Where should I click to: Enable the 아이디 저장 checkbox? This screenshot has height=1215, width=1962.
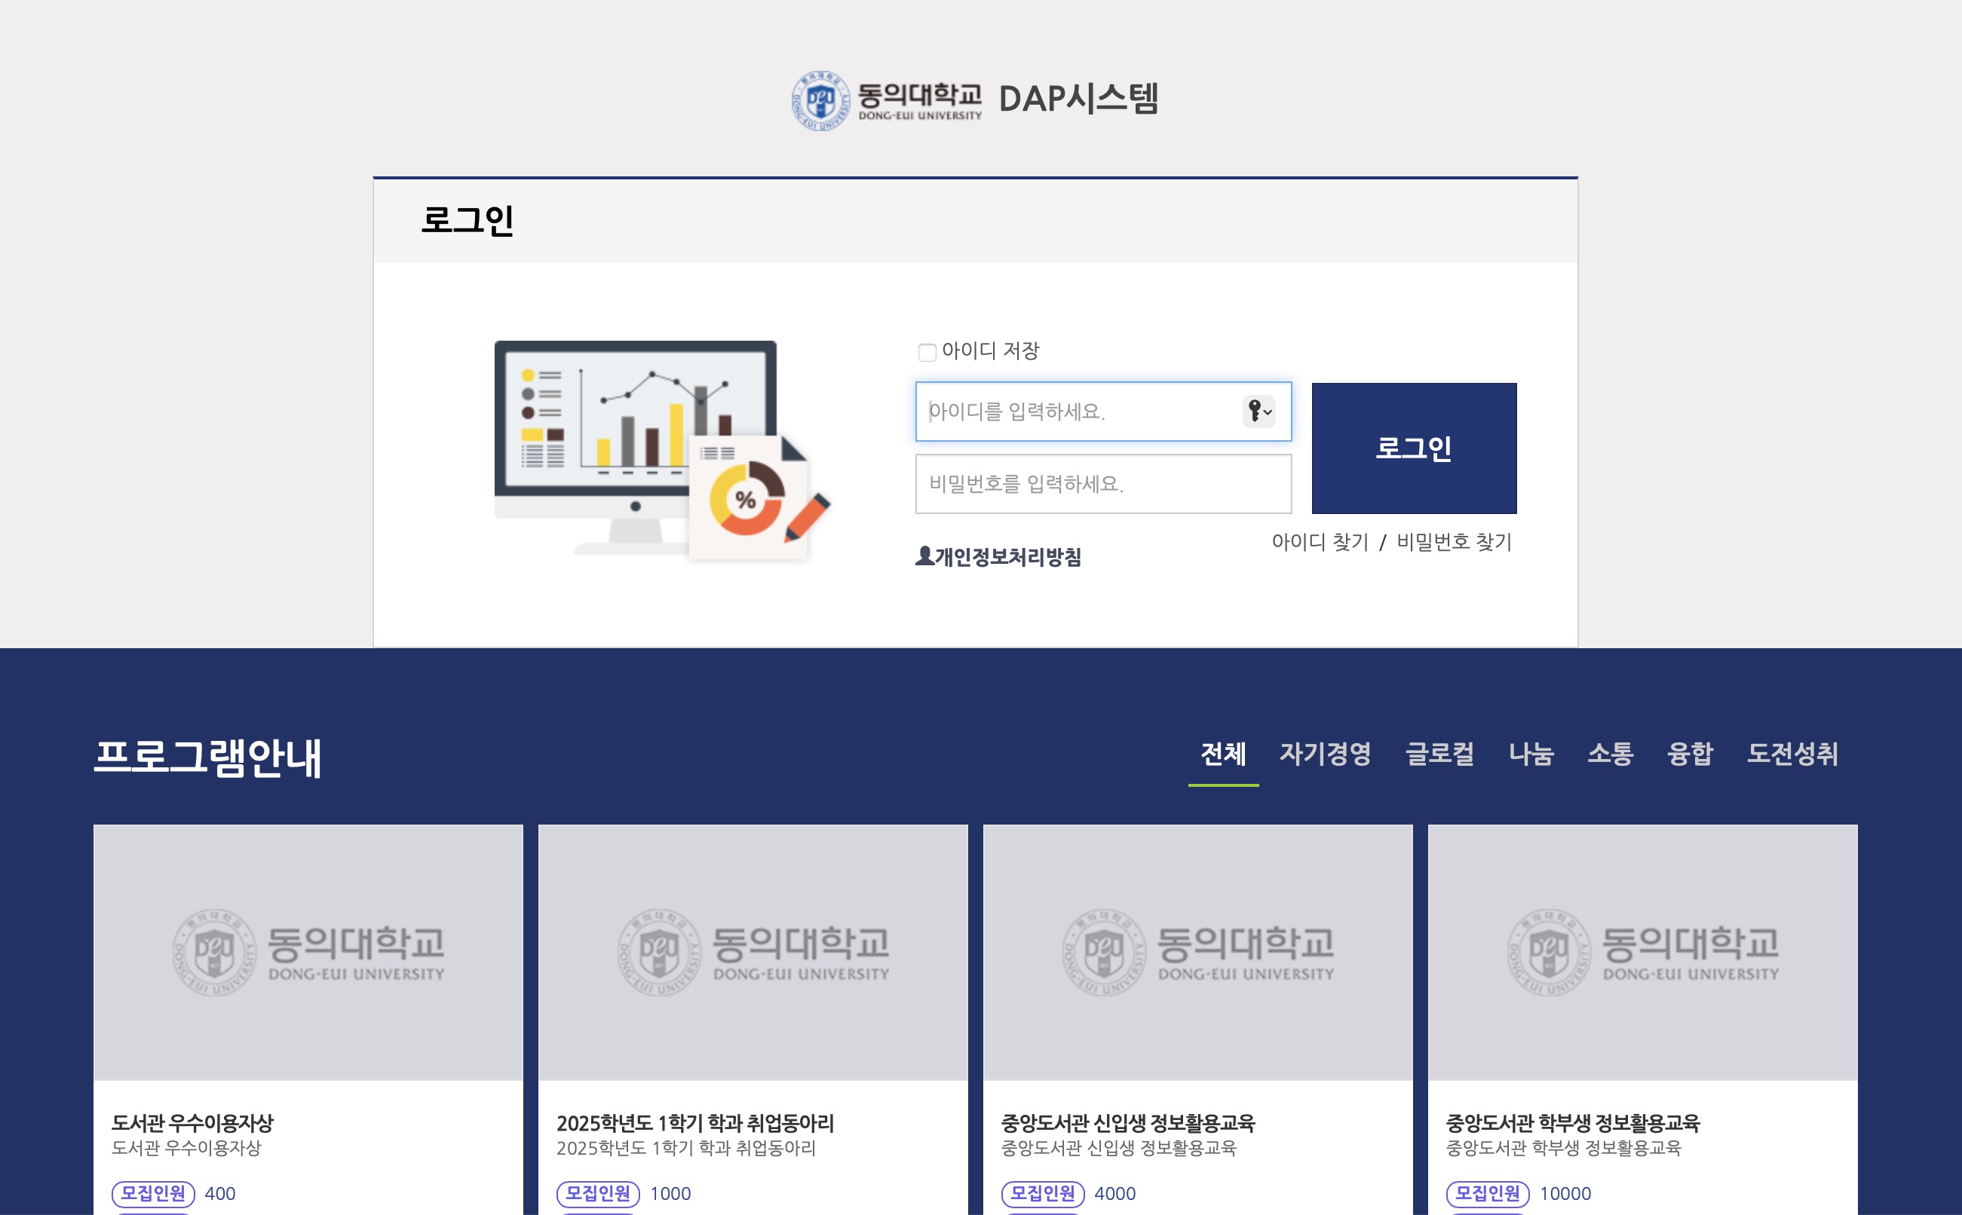pyautogui.click(x=927, y=352)
